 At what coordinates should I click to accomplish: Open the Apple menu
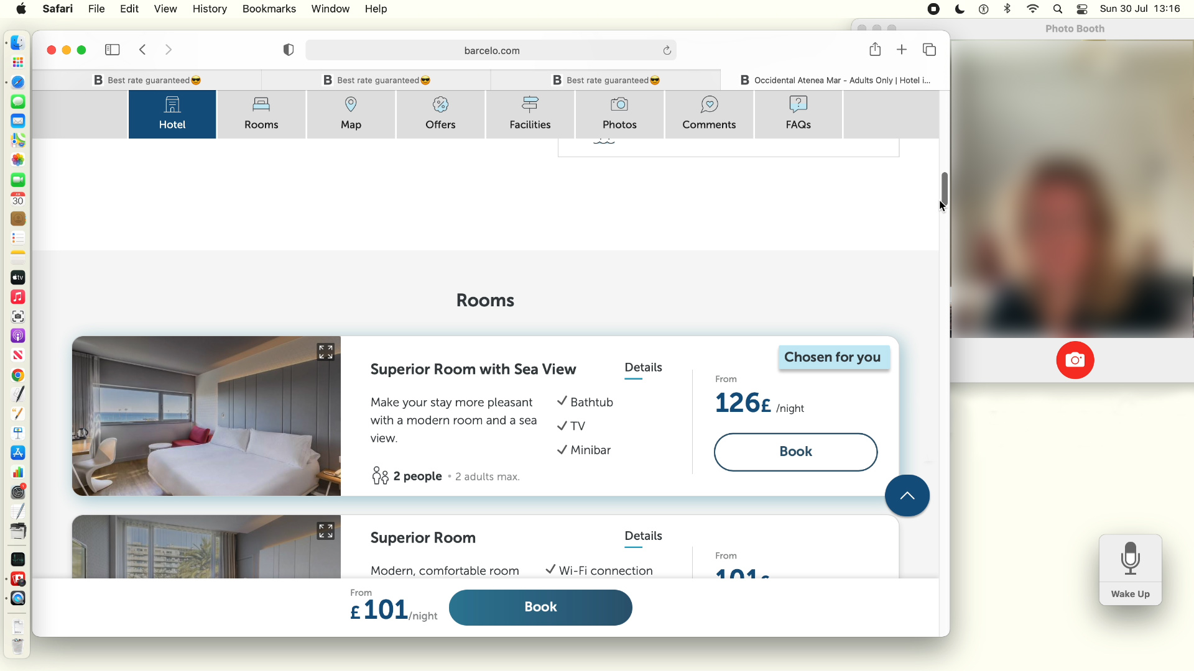pyautogui.click(x=21, y=9)
